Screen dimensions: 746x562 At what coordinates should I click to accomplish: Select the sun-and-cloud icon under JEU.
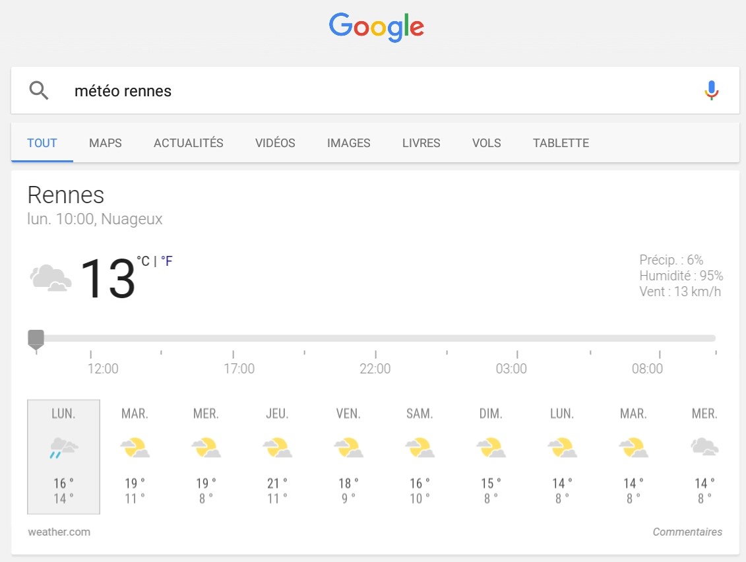(278, 447)
